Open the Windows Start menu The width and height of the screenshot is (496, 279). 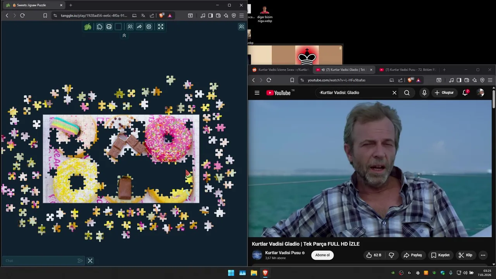[x=231, y=273]
